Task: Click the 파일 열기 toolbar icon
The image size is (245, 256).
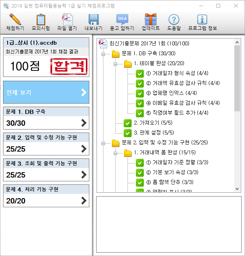Action: point(67,19)
